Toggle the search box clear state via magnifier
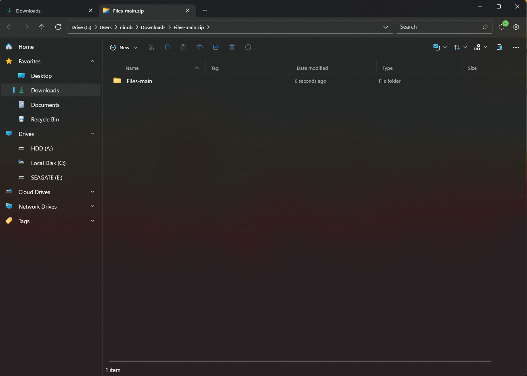527x376 pixels. (485, 27)
